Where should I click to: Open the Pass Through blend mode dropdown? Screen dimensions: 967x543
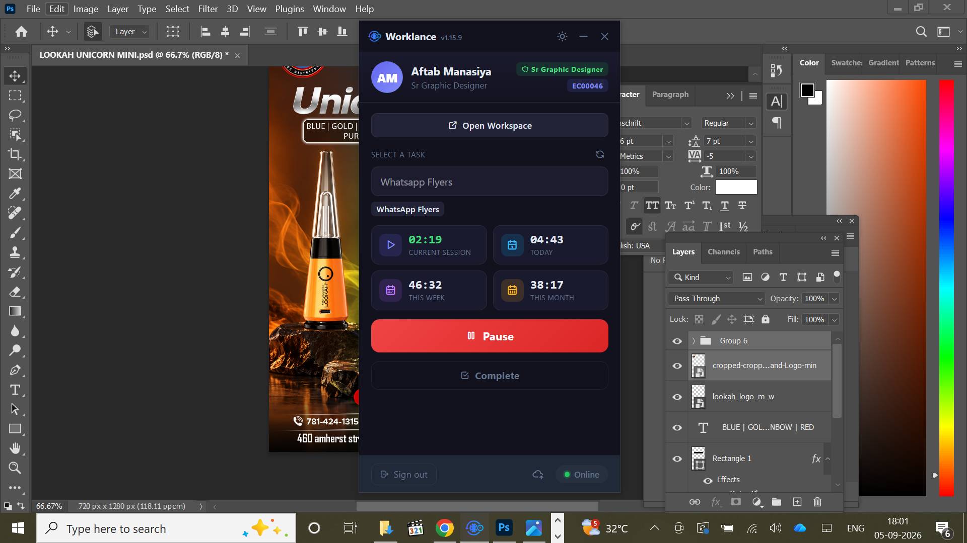(x=716, y=299)
